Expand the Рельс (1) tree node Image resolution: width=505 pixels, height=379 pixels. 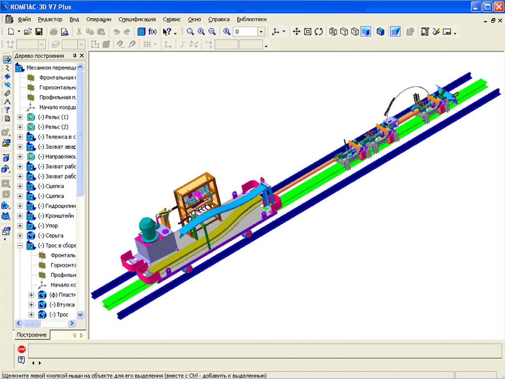pos(20,117)
